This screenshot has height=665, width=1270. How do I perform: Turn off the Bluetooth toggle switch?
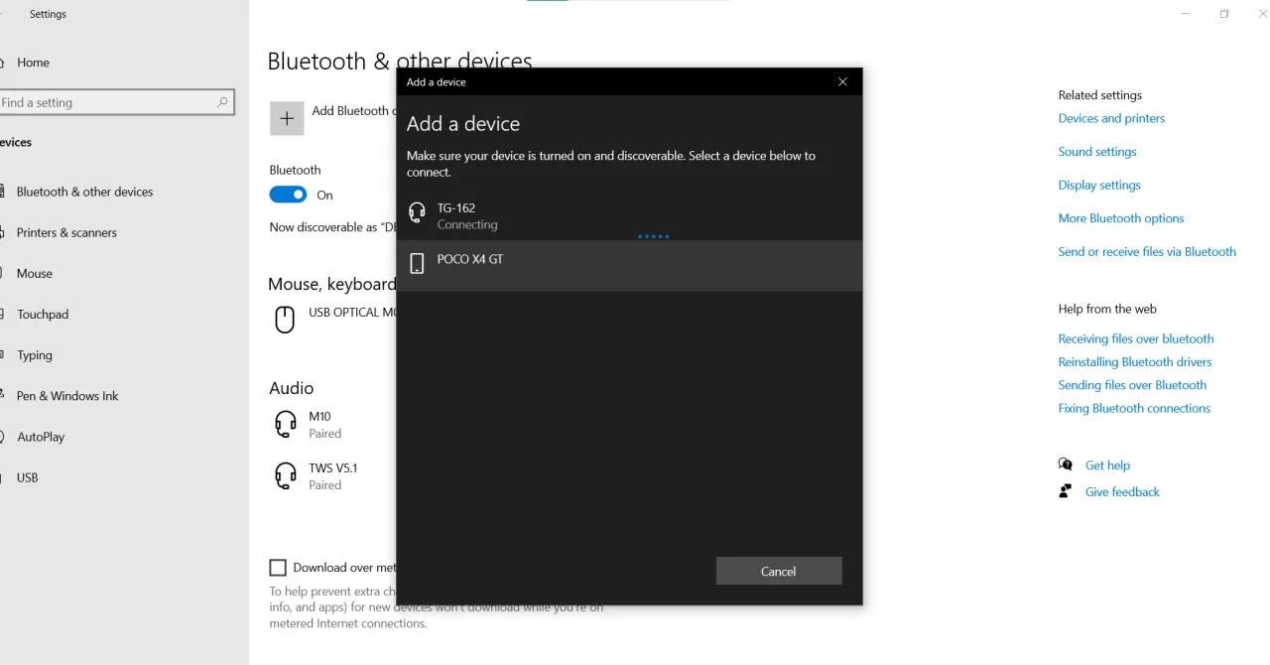288,195
